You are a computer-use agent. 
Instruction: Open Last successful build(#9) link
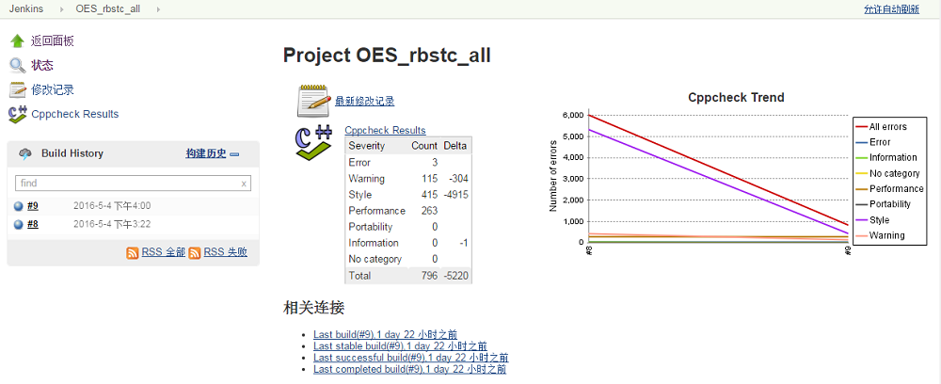[411, 357]
